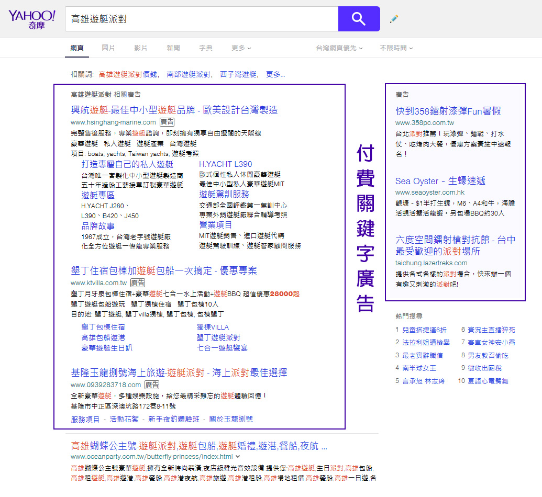Viewport: 542px width, 497px height.
Task: Open the 關於玉龍捌號 link
Action: (231, 419)
